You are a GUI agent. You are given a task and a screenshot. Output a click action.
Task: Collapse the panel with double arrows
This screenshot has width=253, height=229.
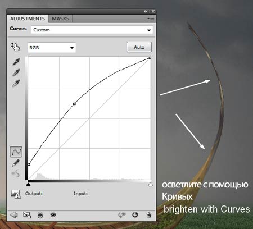[x=146, y=11]
